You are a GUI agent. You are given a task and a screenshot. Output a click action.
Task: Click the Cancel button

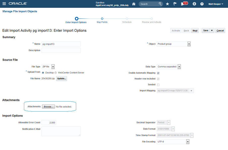click(220, 31)
